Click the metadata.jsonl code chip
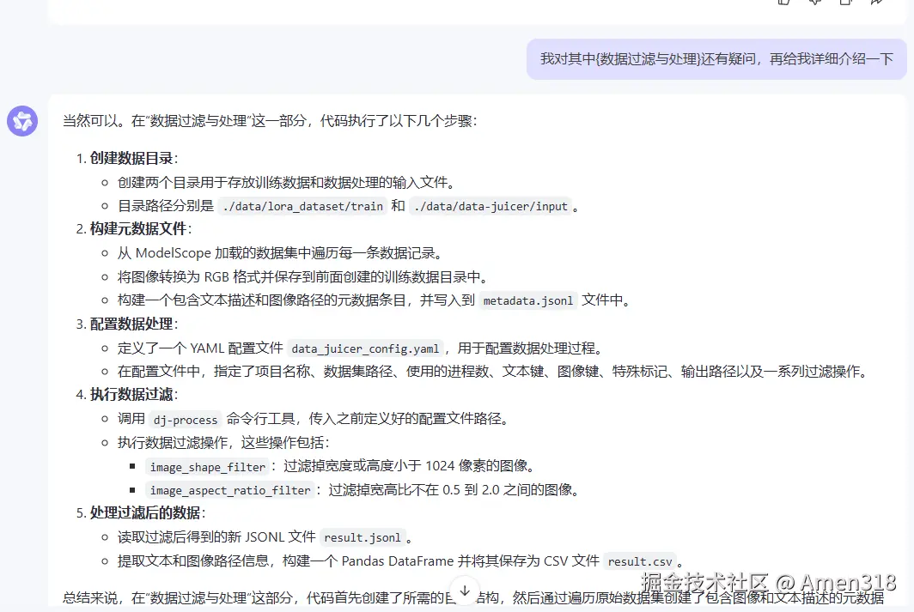 coord(528,300)
